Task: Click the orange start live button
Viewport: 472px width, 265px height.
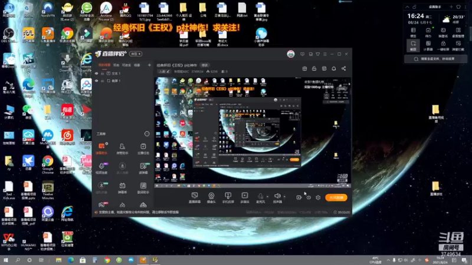Action: (336, 197)
